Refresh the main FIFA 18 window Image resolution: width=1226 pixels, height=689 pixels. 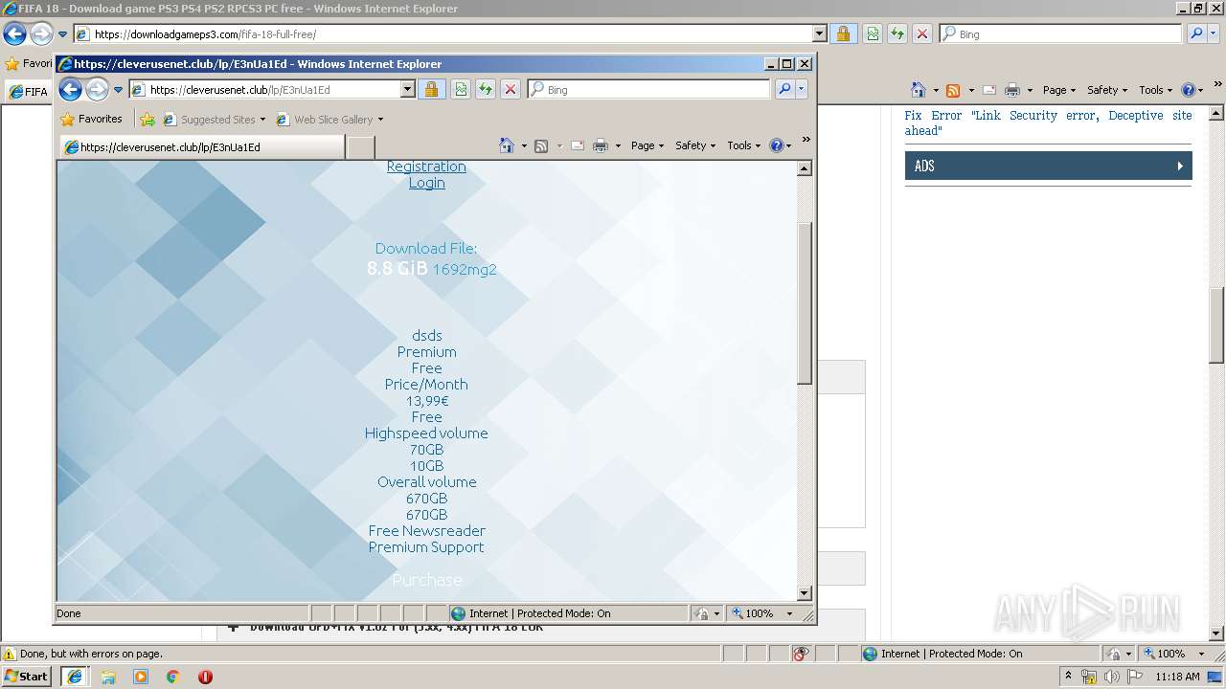pyautogui.click(x=897, y=33)
